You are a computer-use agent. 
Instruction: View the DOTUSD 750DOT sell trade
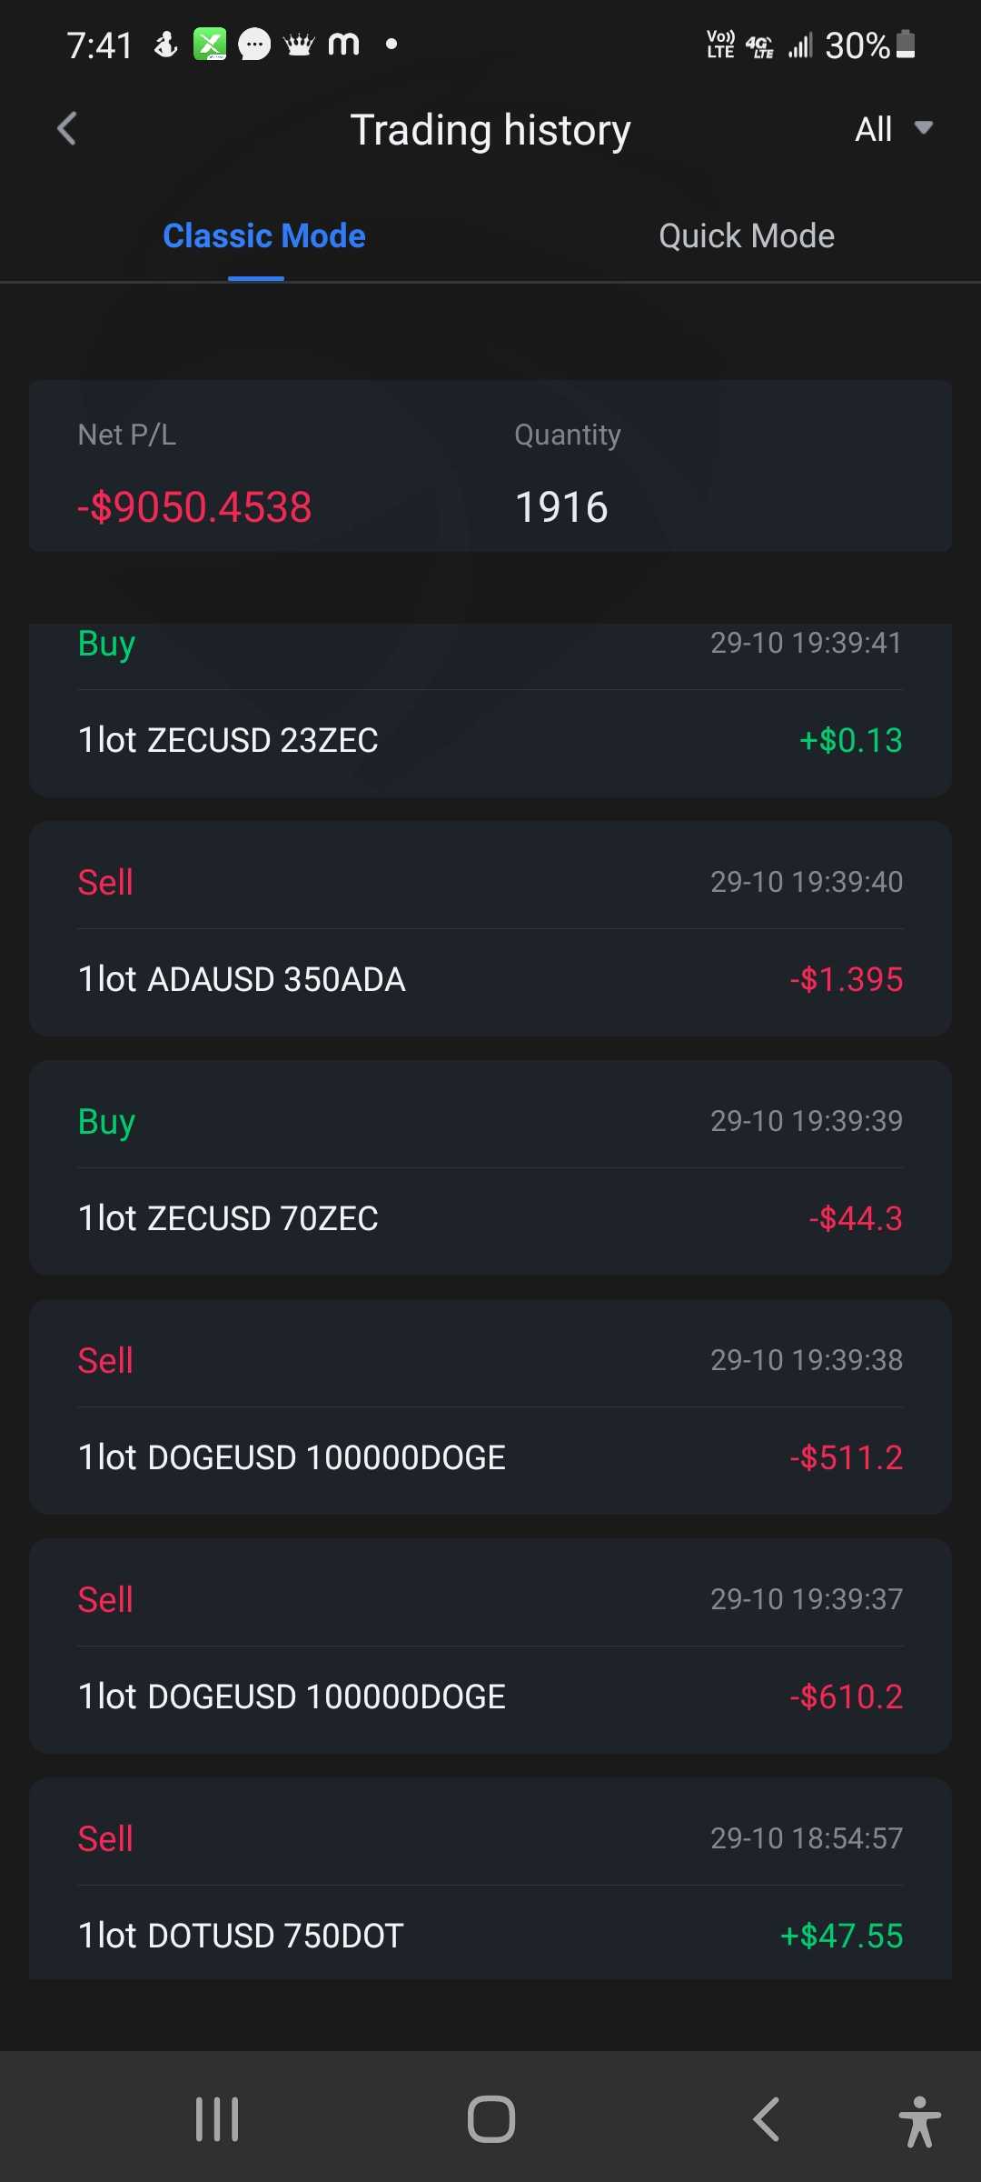click(490, 1882)
